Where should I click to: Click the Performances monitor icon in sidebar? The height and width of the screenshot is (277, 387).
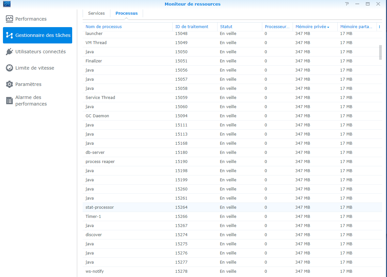pos(9,19)
